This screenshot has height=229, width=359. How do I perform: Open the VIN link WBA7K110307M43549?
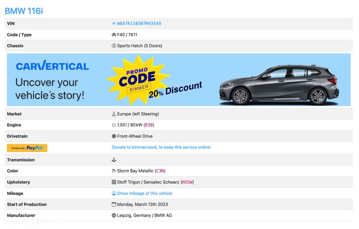click(x=139, y=23)
